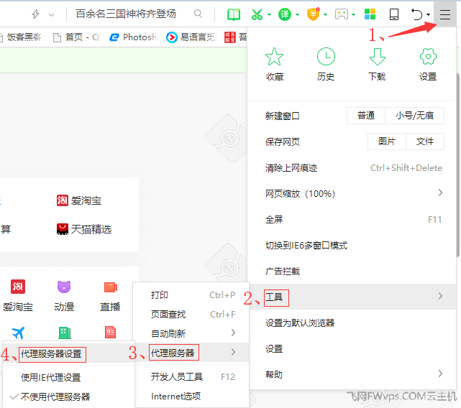Click the blue airplane icon
This screenshot has height=408, width=461.
click(18, 333)
